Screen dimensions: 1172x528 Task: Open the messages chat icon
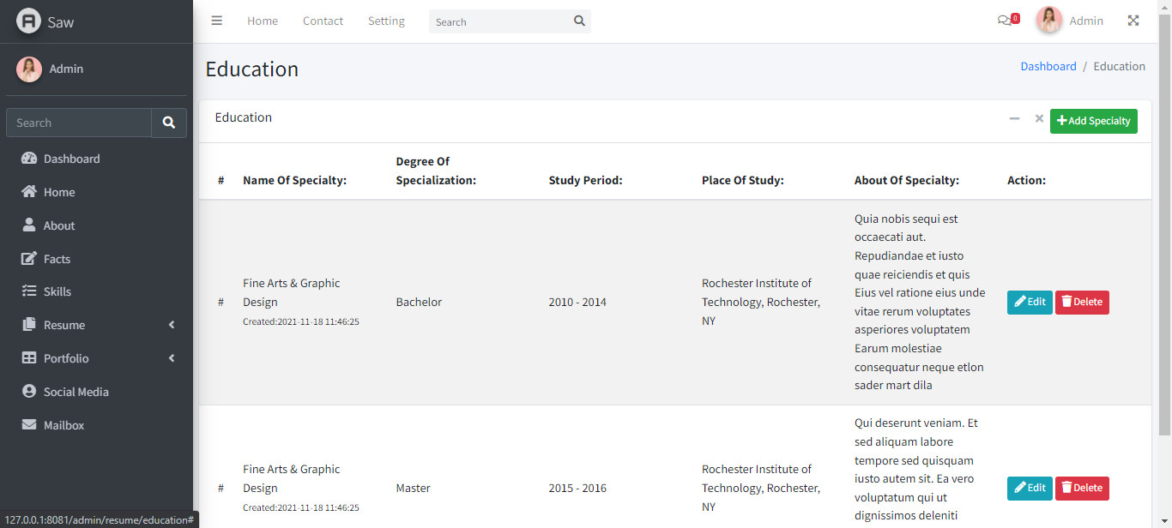[x=1004, y=21]
